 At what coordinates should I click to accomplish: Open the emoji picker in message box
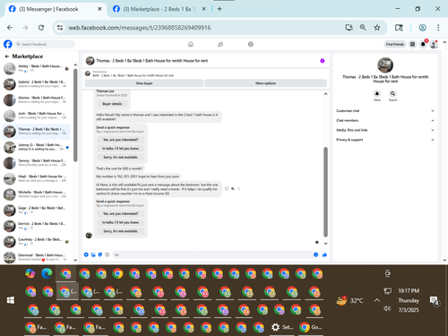[315, 254]
